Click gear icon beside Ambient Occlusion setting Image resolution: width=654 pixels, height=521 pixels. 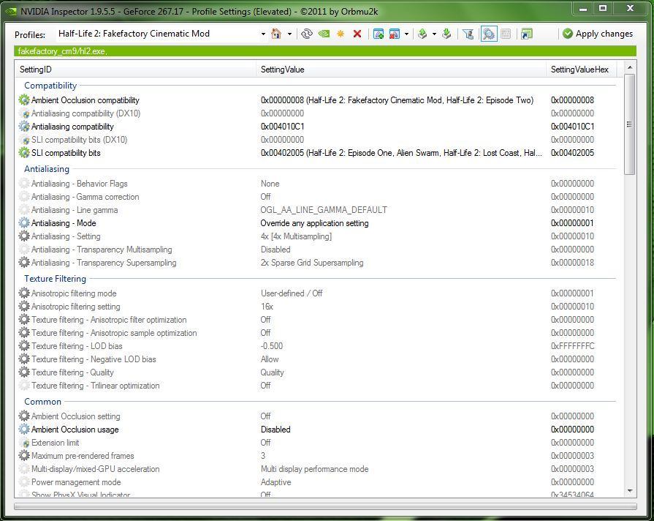point(24,416)
